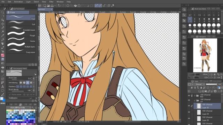
Task: Open the Animation menu
Action: 18,2
